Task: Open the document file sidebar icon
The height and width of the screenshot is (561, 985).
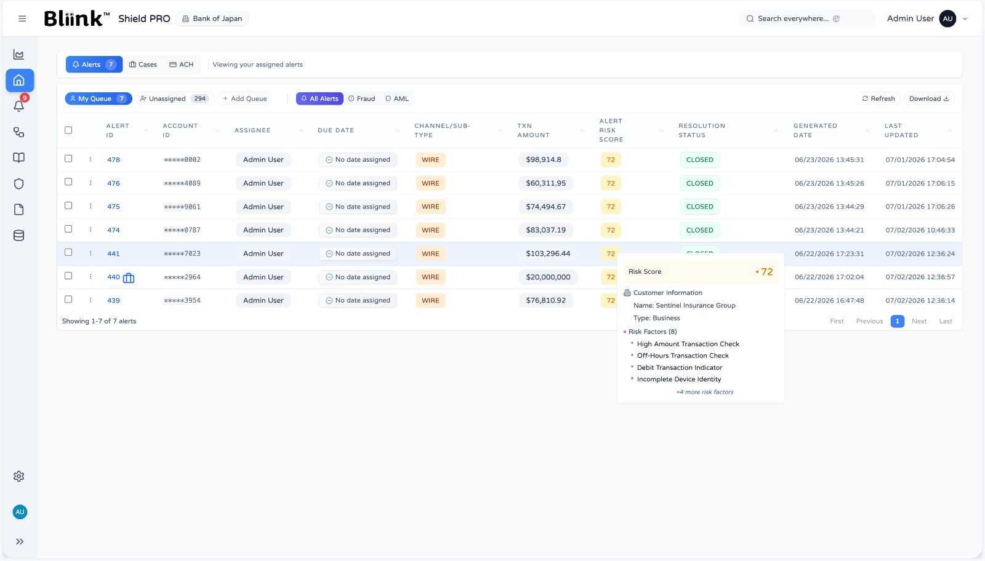Action: pos(19,210)
